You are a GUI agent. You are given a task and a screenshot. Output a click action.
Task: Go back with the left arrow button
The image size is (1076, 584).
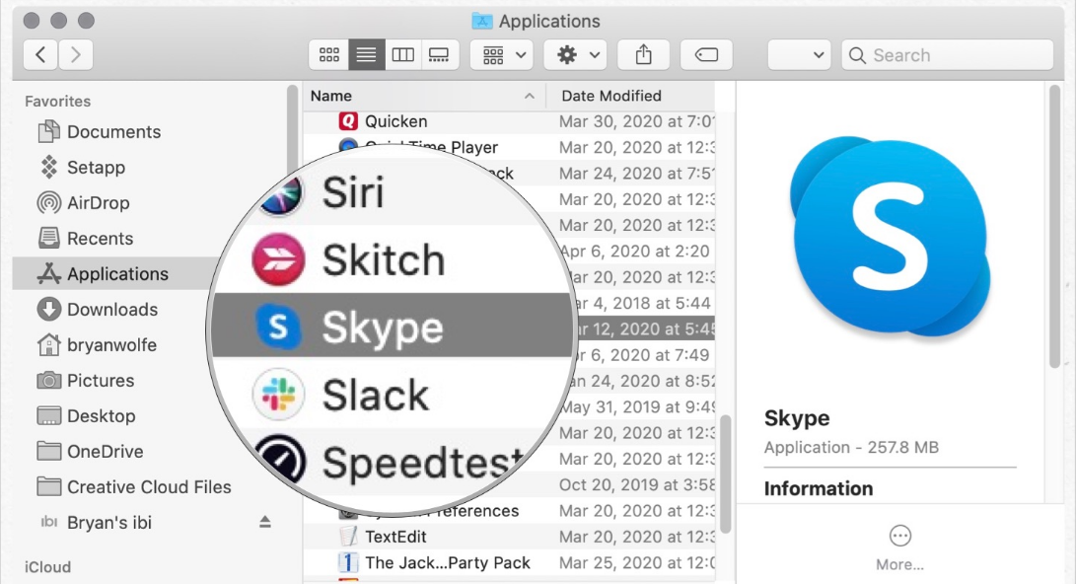(x=40, y=55)
